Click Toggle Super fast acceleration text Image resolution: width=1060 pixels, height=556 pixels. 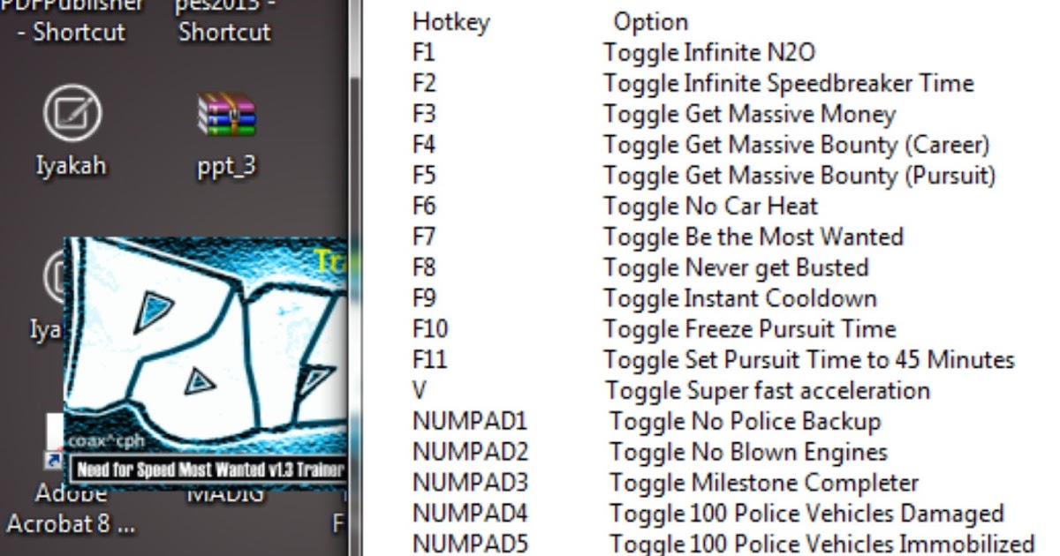[768, 390]
